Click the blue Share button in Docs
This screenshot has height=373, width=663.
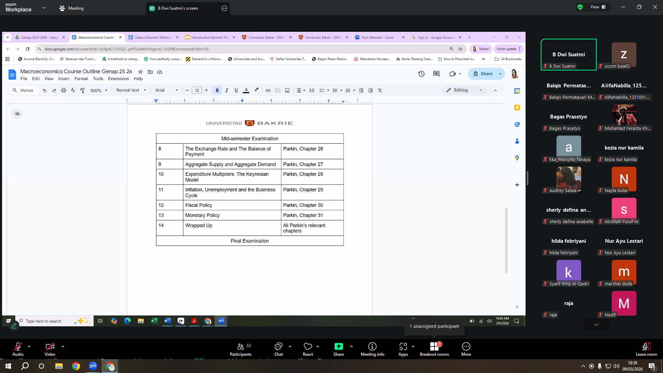(x=483, y=74)
